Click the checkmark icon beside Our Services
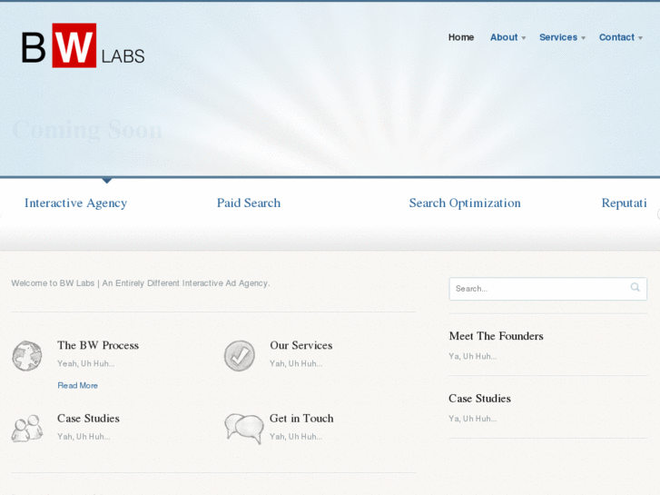Image resolution: width=660 pixels, height=495 pixels. pyautogui.click(x=240, y=355)
